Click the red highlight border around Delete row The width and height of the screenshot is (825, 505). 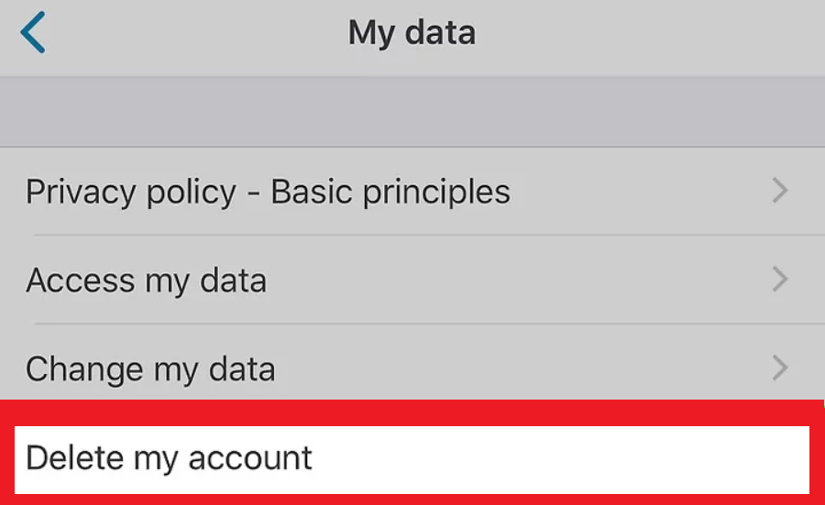coord(412,412)
